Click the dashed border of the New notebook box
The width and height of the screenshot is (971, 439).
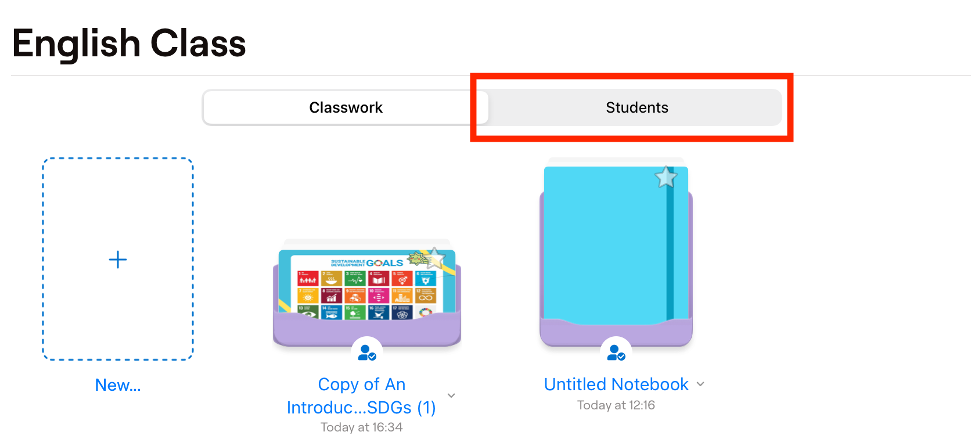point(43,260)
